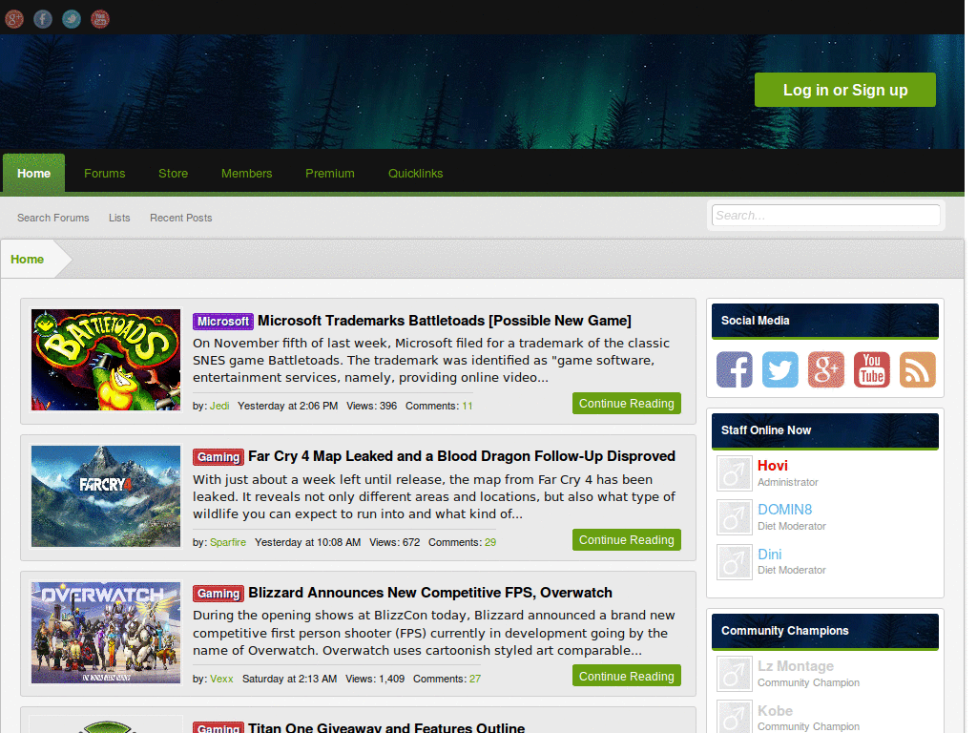Viewport: 977px width, 733px height.
Task: Open Hovi administrator username
Action: (x=773, y=466)
